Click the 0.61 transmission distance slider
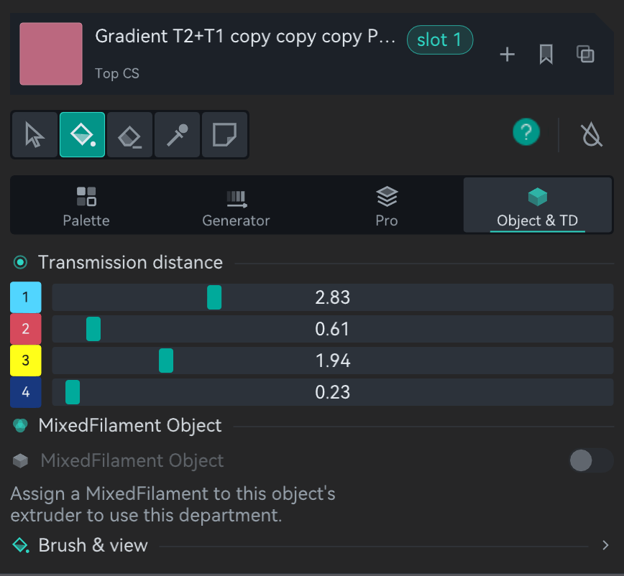The width and height of the screenshot is (624, 576). (333, 329)
